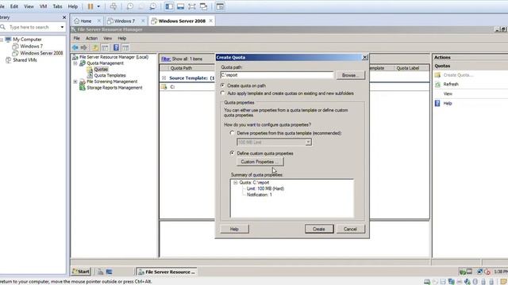Click the File Server Resource taskbar button
The width and height of the screenshot is (508, 285).
[x=167, y=272]
